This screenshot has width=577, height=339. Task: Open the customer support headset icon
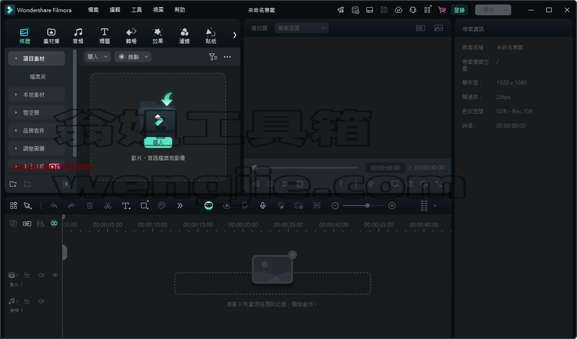coord(413,10)
